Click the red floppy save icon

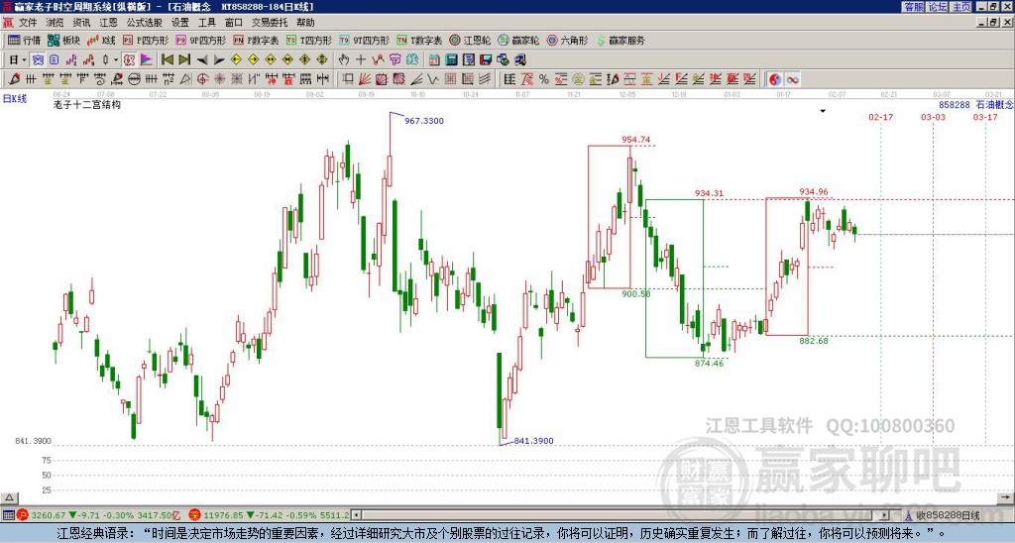coord(486,60)
